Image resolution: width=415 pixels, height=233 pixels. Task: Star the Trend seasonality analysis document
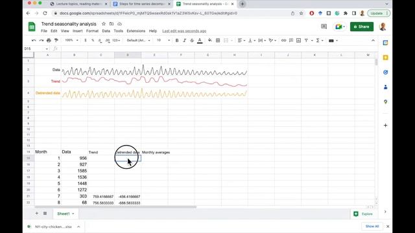(x=104, y=24)
